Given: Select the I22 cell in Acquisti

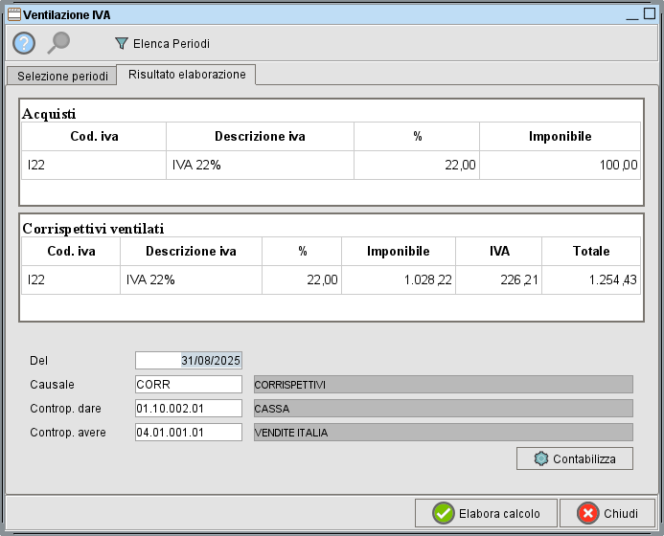Looking at the screenshot, I should pos(94,165).
